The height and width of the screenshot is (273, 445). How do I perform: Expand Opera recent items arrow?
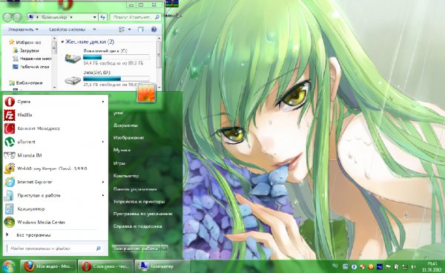[103, 102]
